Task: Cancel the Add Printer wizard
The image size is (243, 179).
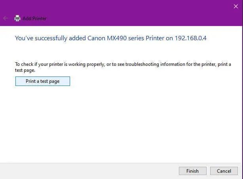Action: click(x=224, y=171)
